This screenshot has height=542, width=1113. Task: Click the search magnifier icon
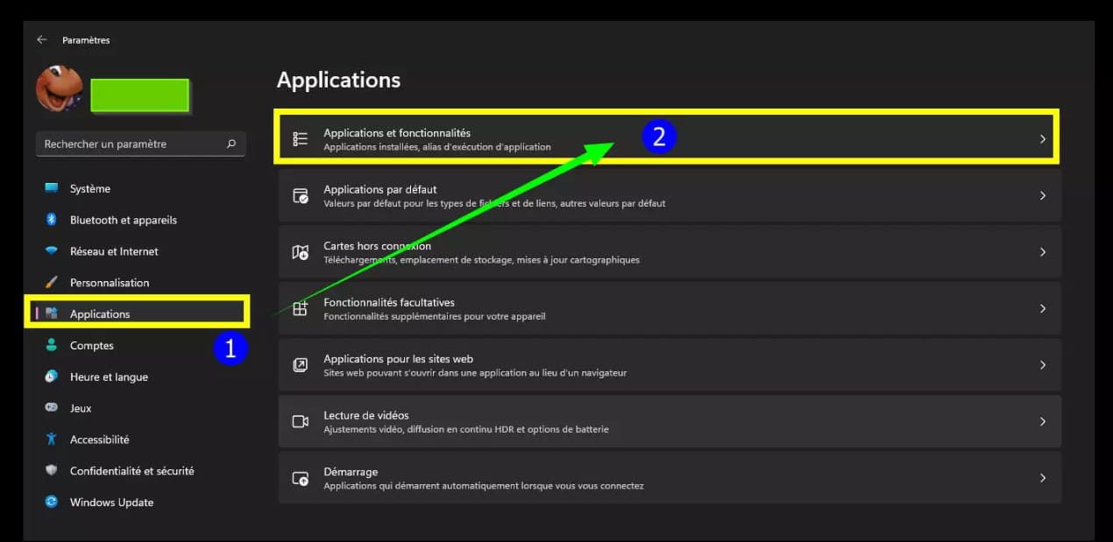231,144
